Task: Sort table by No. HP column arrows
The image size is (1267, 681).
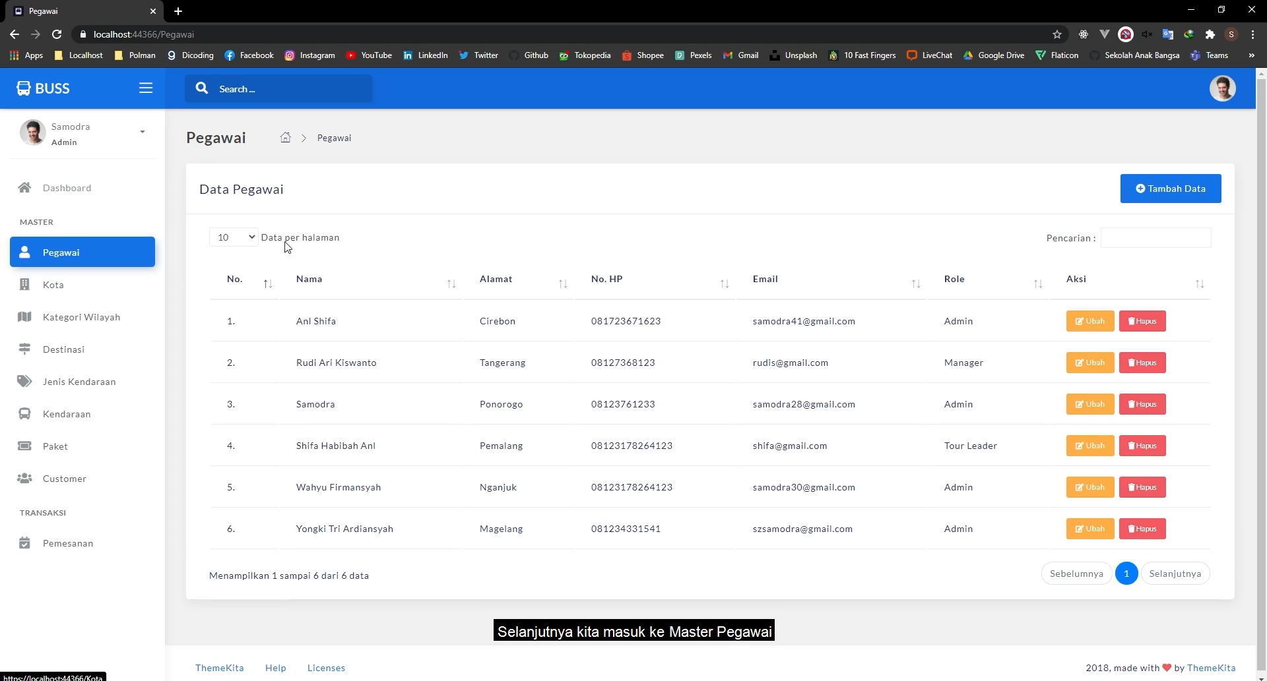Action: pos(725,283)
